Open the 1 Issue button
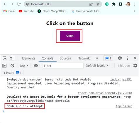The width and height of the screenshot is (139, 123). [x=12, y=73]
